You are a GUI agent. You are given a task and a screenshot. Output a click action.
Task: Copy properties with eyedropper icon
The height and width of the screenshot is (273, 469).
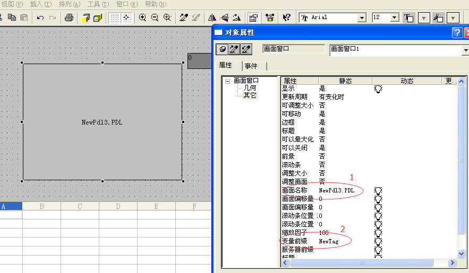coord(184,17)
